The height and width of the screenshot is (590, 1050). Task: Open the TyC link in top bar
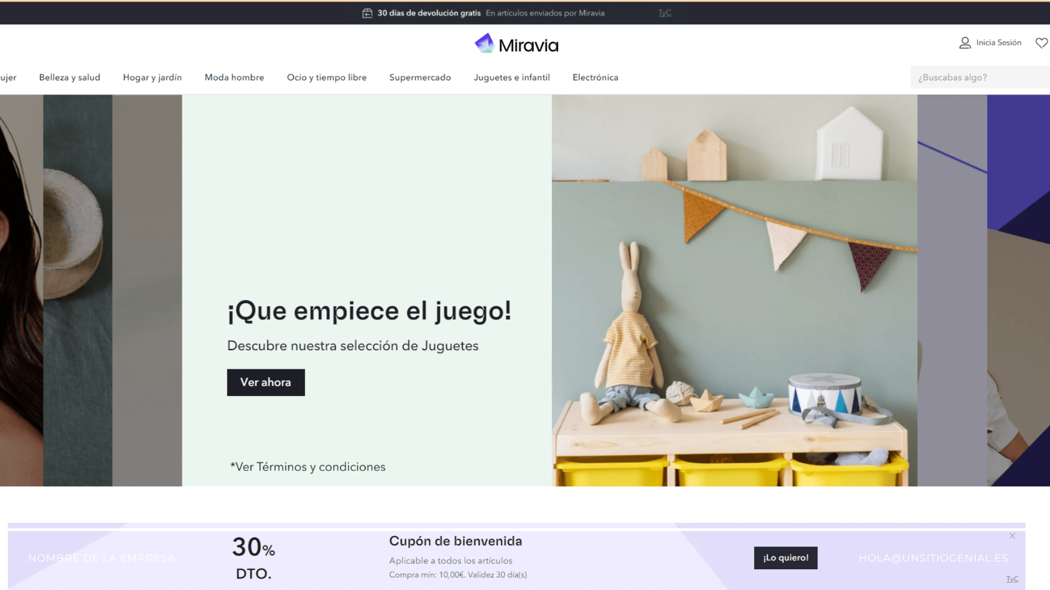[664, 13]
